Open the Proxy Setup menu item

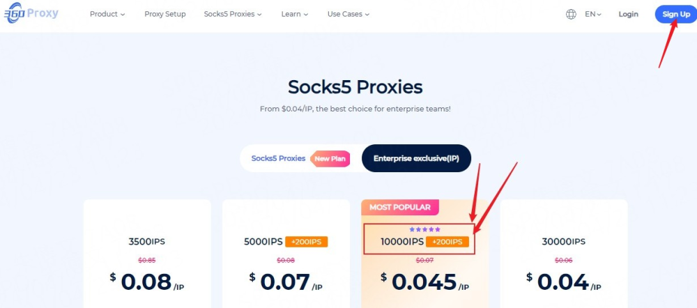pyautogui.click(x=165, y=14)
